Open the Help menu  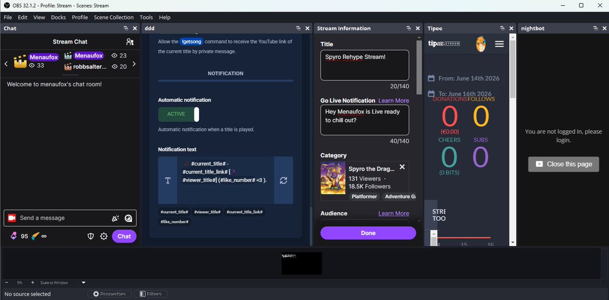tap(164, 17)
